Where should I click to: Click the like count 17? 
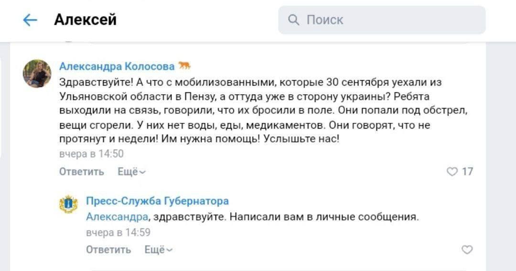pos(468,172)
